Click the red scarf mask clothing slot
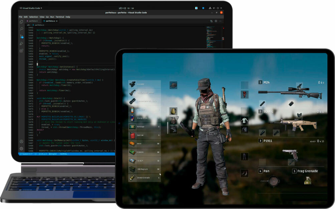The height and width of the screenshot is (209, 335). [x=244, y=94]
